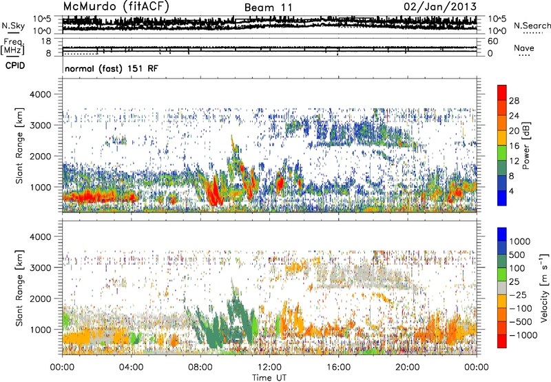Click the red bottom segment of Velocity colorbar

(502, 341)
